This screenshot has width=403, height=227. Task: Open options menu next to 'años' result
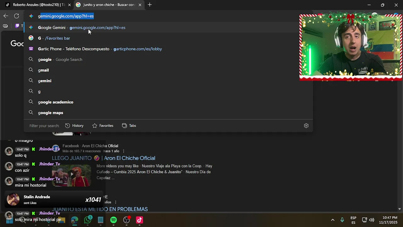coord(116,202)
